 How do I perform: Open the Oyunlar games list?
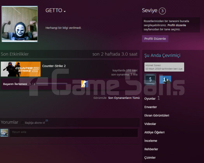[x=150, y=99]
